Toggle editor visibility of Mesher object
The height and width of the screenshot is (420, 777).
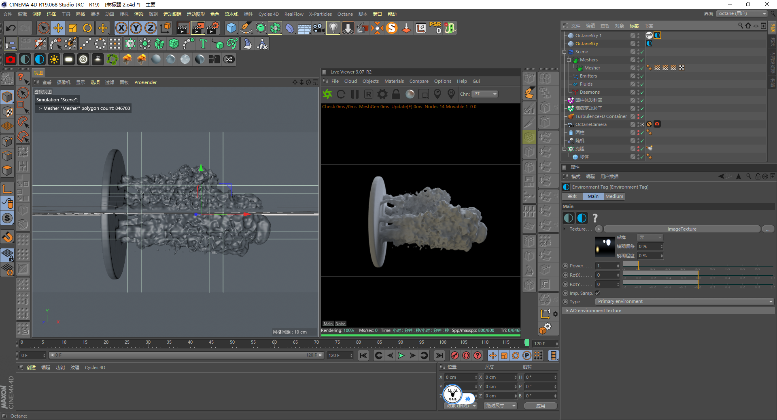click(638, 67)
